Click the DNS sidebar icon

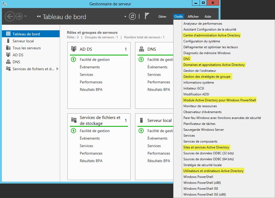pos(8,62)
